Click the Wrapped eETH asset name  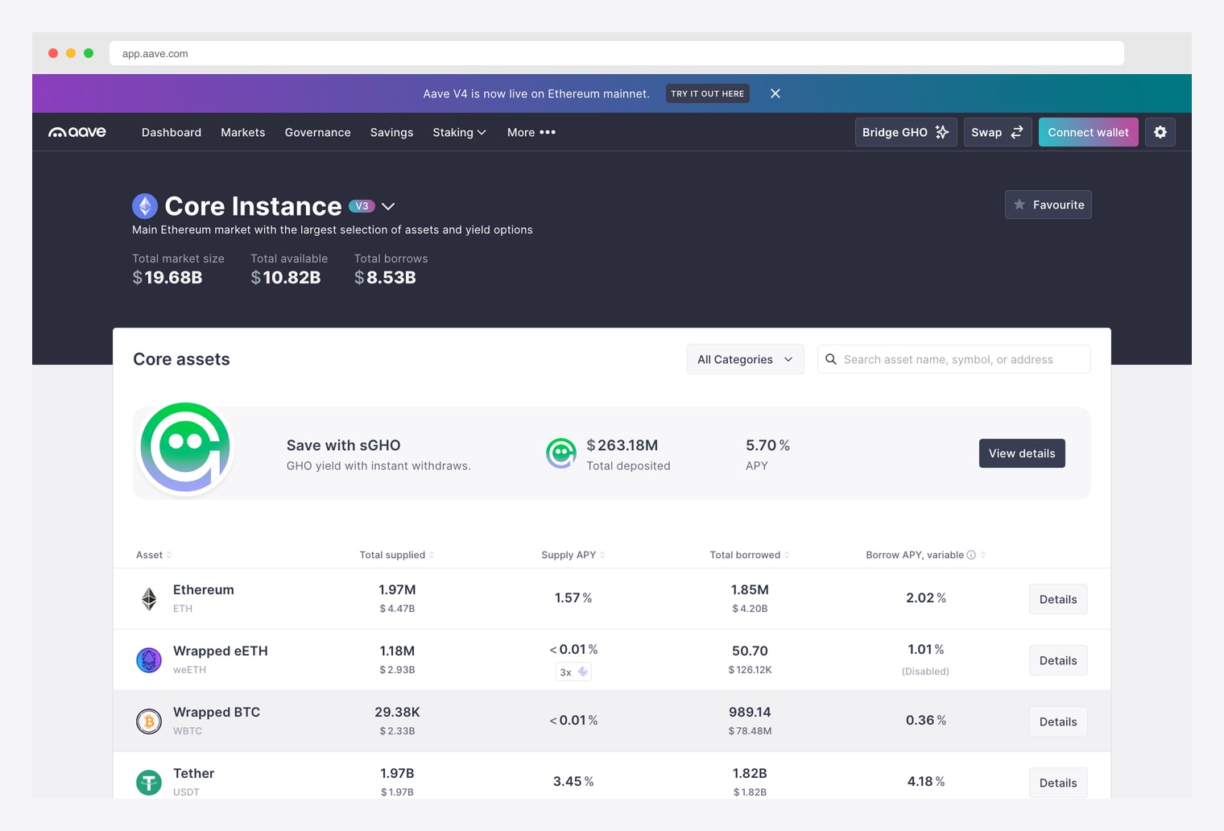tap(221, 651)
